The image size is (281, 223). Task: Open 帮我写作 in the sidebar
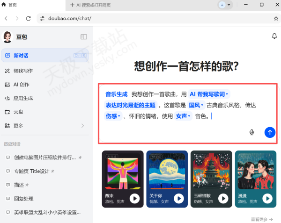(22, 71)
